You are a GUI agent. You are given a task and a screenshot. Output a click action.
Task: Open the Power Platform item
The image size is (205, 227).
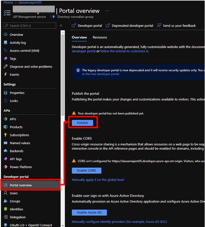coord(20,167)
